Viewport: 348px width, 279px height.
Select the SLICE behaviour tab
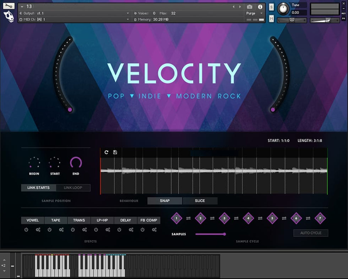click(x=200, y=201)
